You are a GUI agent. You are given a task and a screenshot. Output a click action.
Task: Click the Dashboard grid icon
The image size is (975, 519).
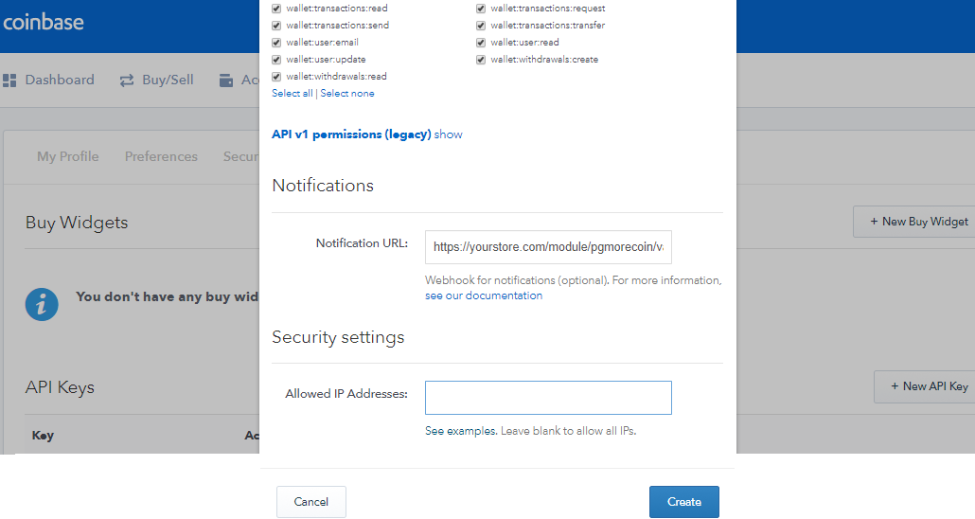tap(10, 81)
